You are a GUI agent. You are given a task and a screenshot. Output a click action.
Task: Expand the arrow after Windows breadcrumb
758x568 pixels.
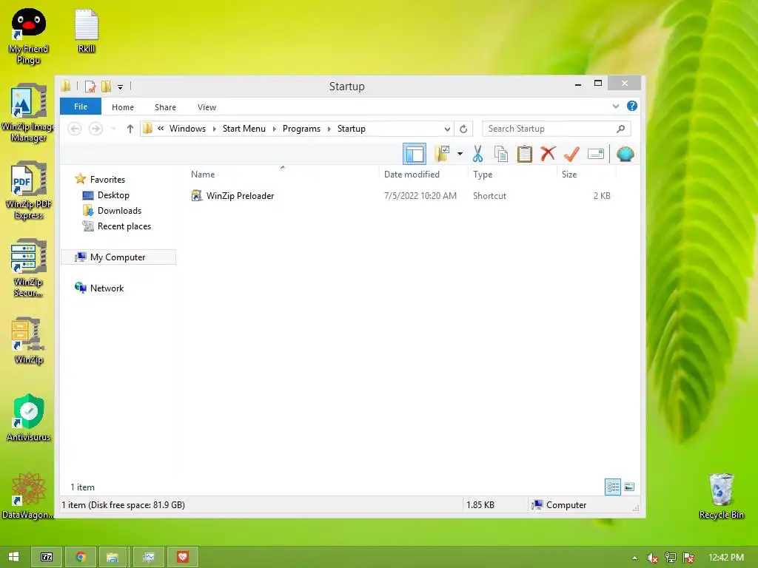click(x=214, y=129)
